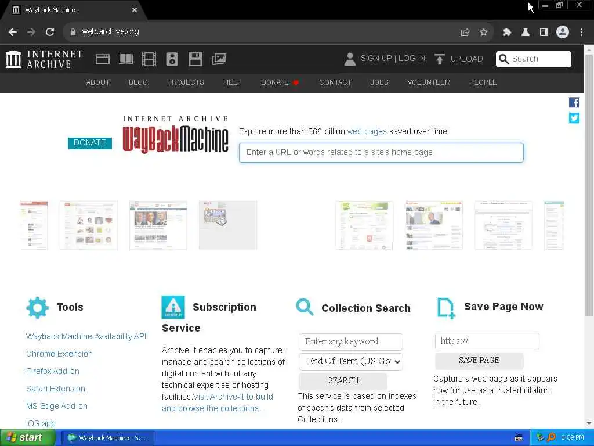
Task: Click the news site thumbnail with three faces
Action: click(158, 225)
